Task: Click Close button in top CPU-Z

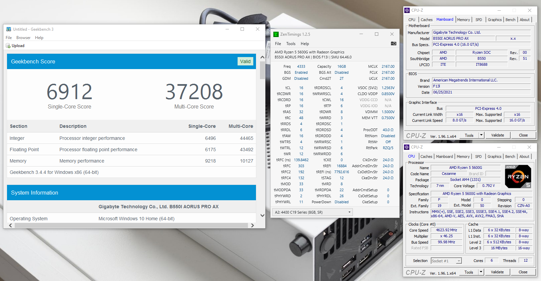Action: point(523,135)
